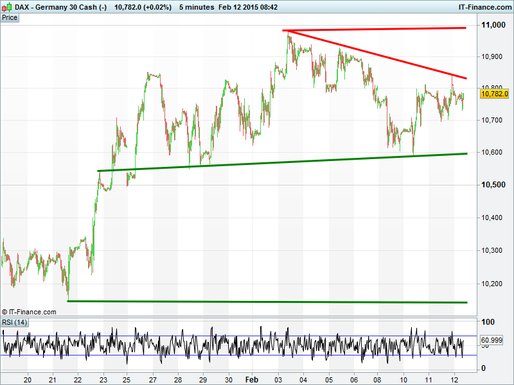
Task: Click the Price panel label
Action: coord(10,17)
